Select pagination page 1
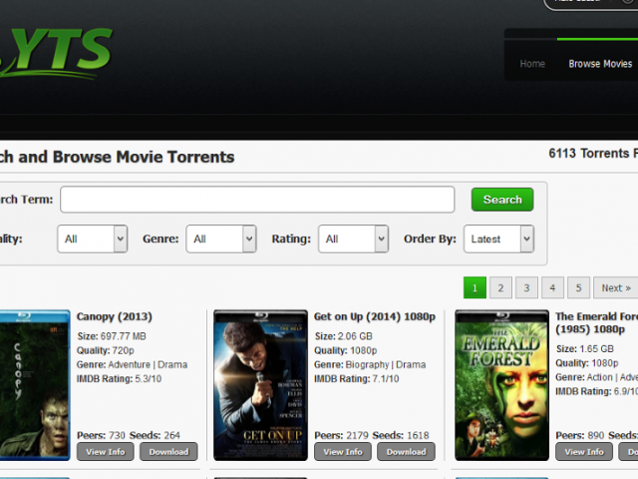 [475, 288]
